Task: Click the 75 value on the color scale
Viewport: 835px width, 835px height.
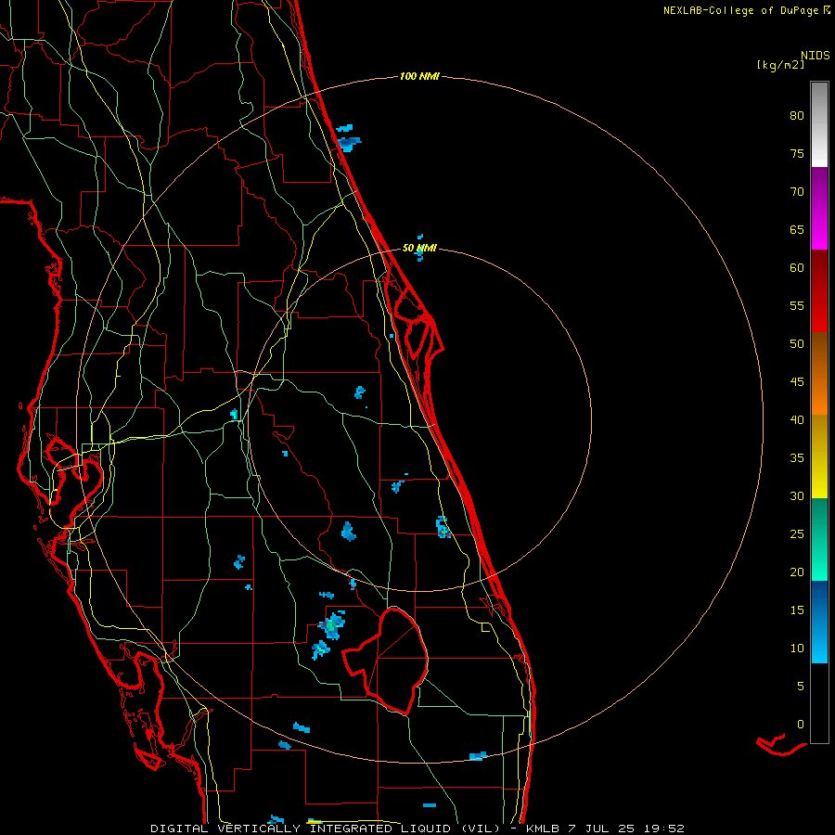Action: click(x=797, y=153)
